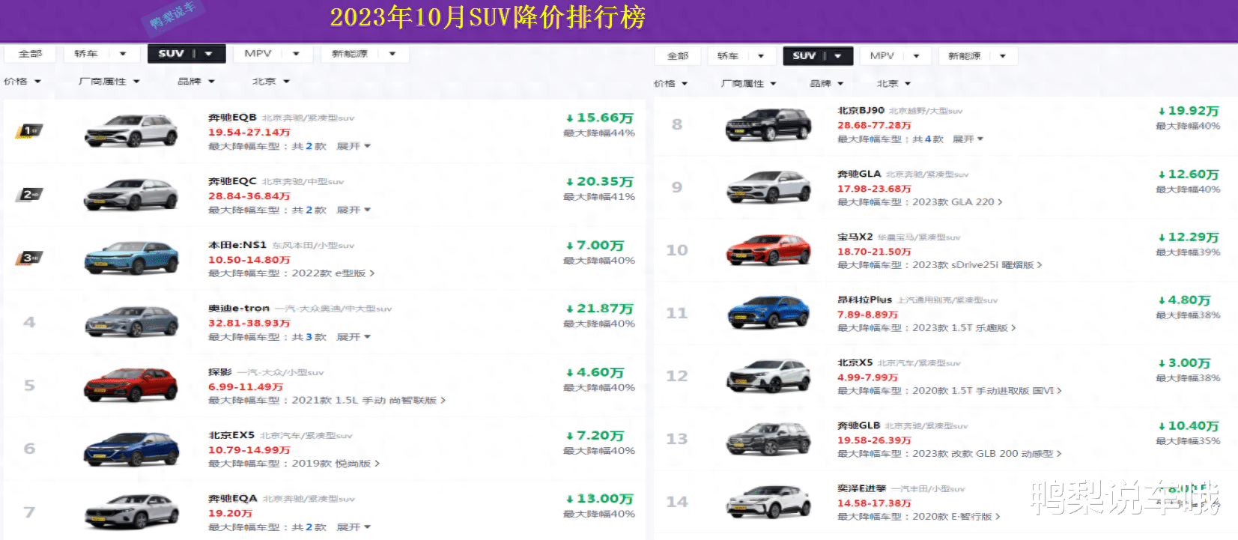Click the 奔驰EQA car thumbnail
Image resolution: width=1238 pixels, height=540 pixels.
tap(131, 512)
